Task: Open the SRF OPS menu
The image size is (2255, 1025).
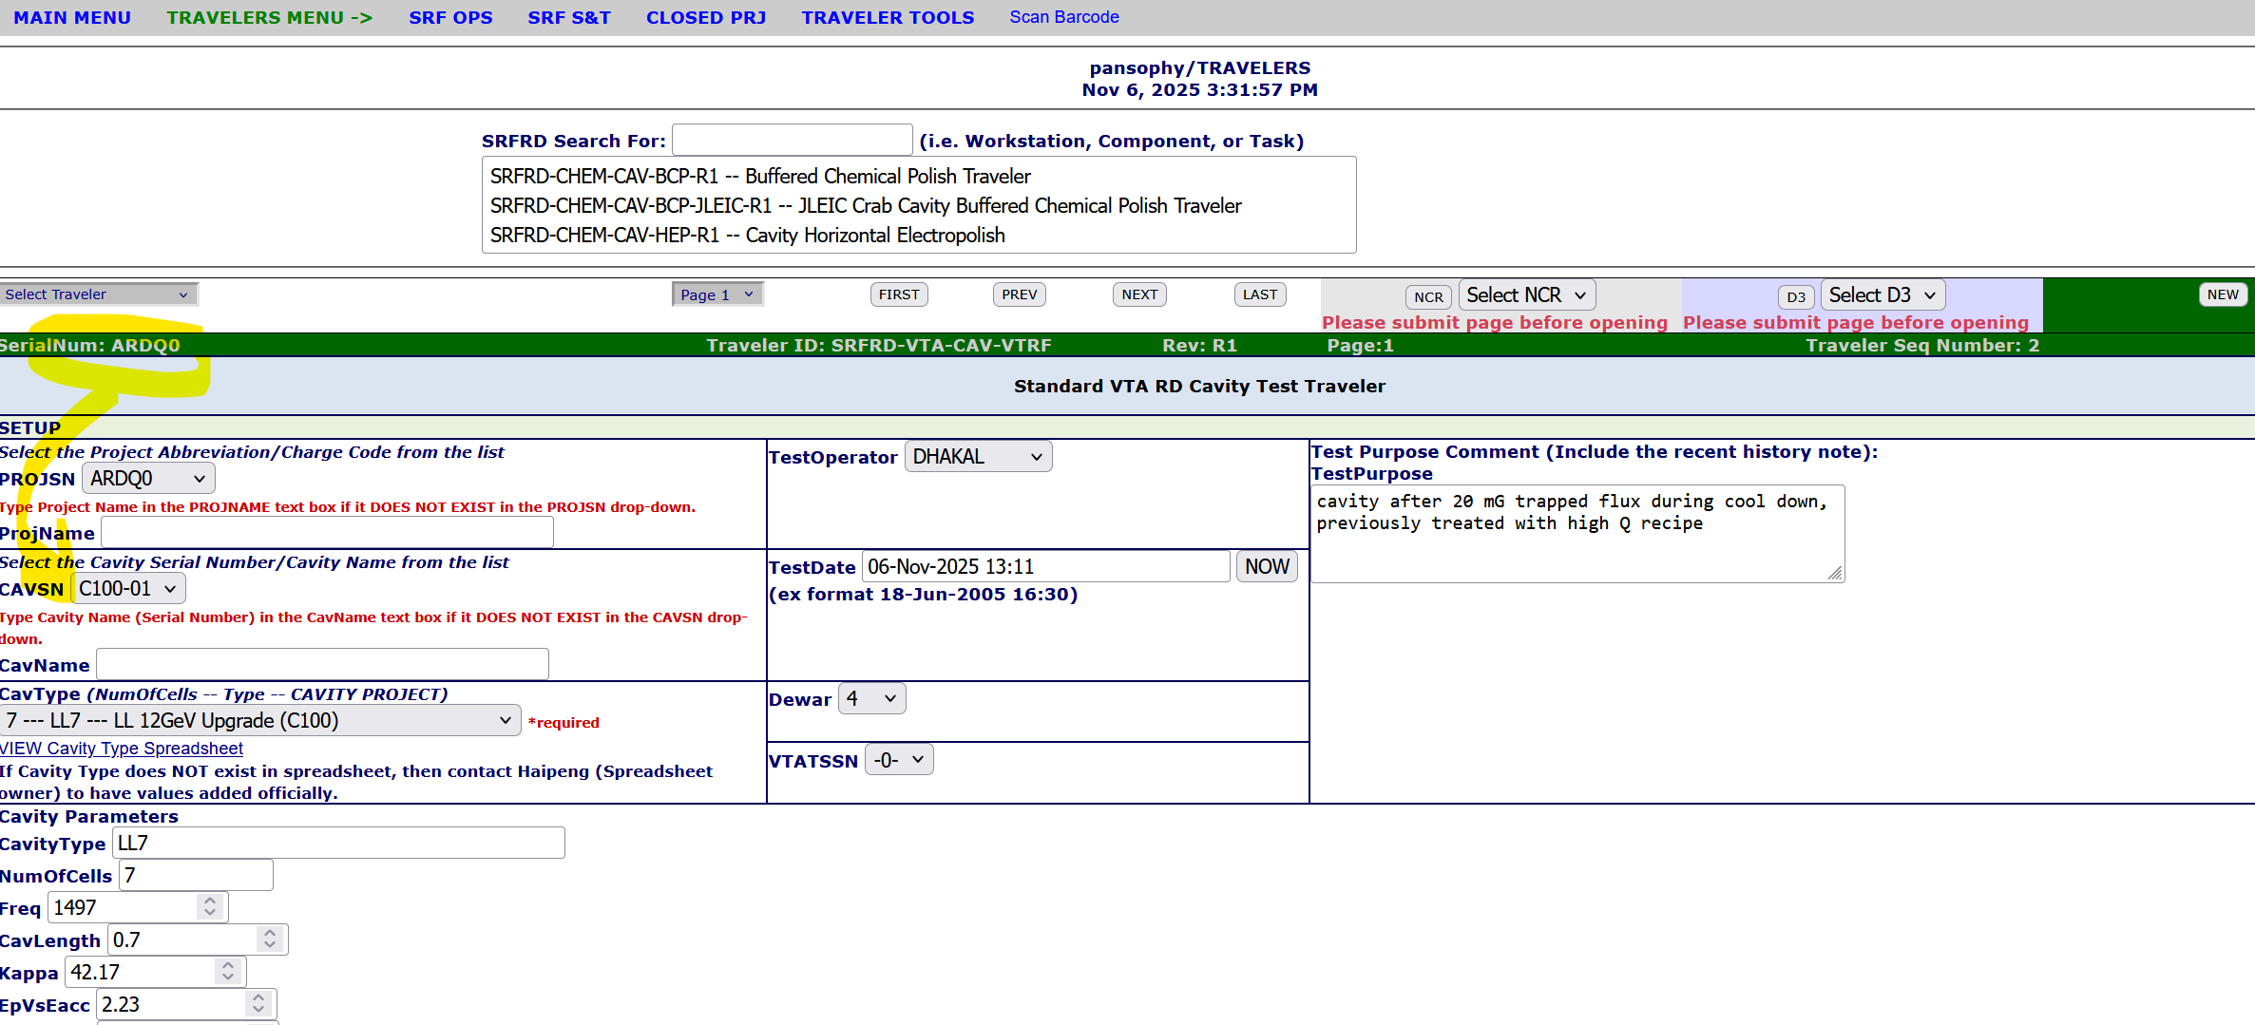Action: tap(450, 17)
